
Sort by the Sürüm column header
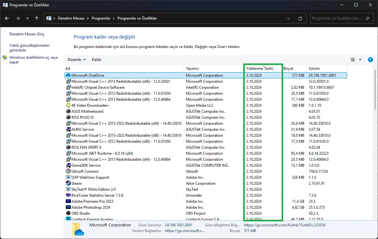coord(327,69)
